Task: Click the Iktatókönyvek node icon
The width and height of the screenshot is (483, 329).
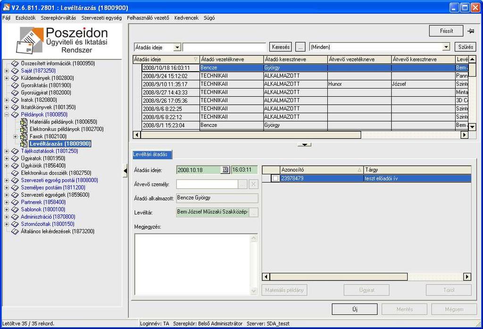Action: (x=15, y=107)
